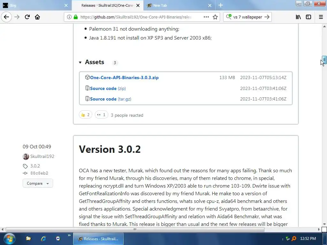Go back to the previous page
The height and width of the screenshot is (245, 327).
click(x=6, y=17)
